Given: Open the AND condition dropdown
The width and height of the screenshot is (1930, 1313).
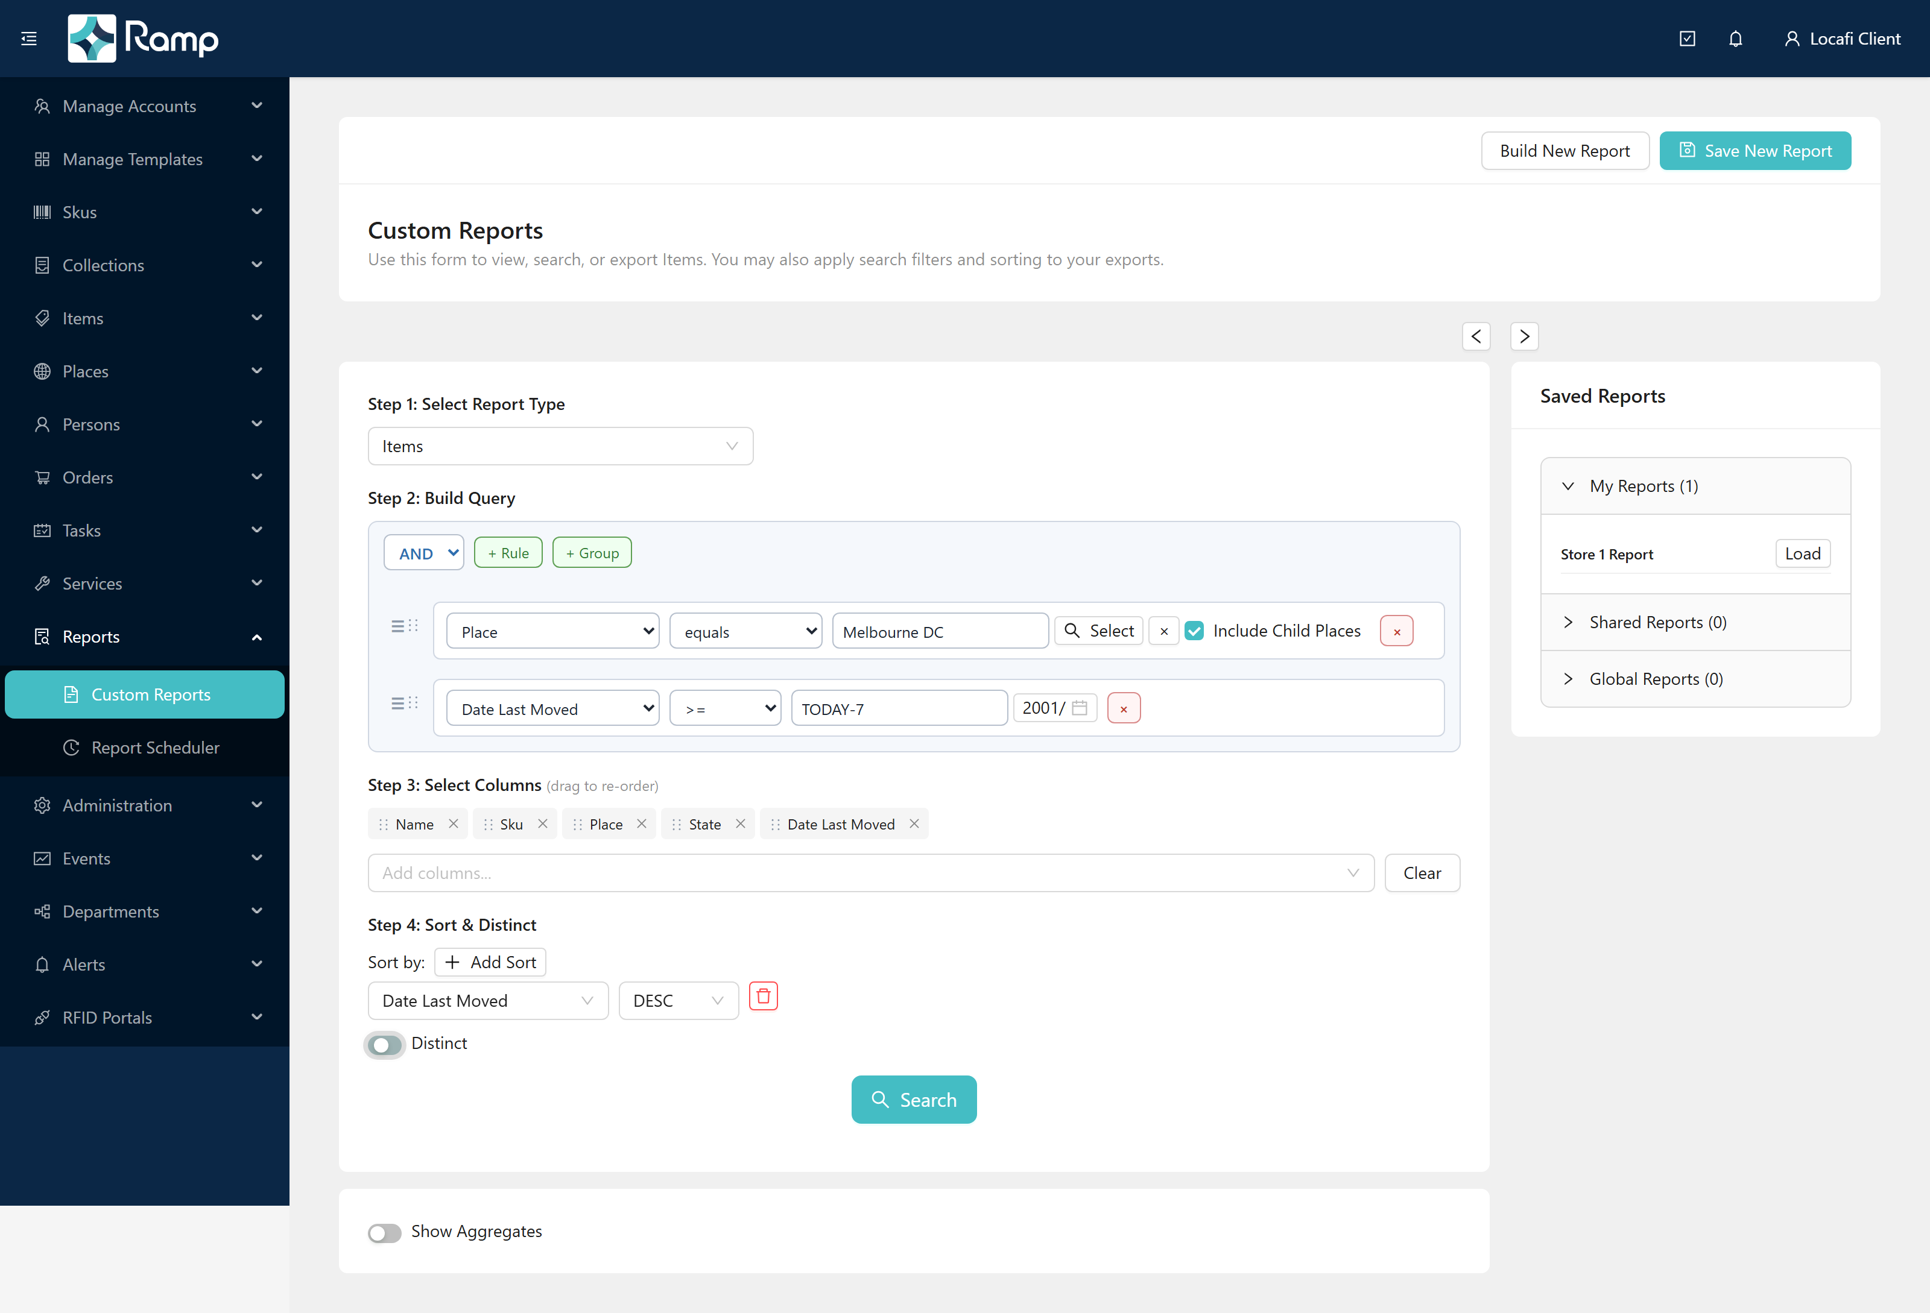Looking at the screenshot, I should (x=423, y=553).
